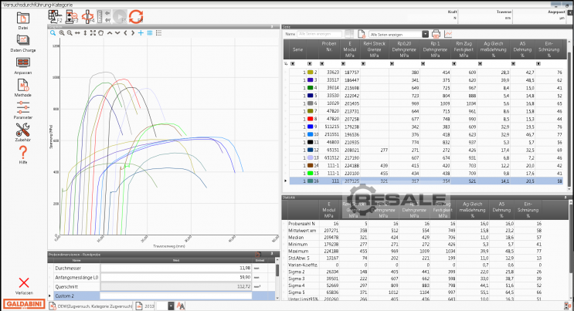Select the magnifier zoom tool above graph
Screen dimensions: 574x311
pyautogui.click(x=53, y=33)
